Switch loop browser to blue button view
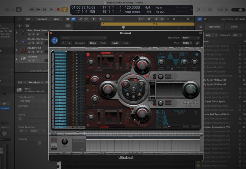Viewport: 246px width, 169px height. (x=200, y=19)
